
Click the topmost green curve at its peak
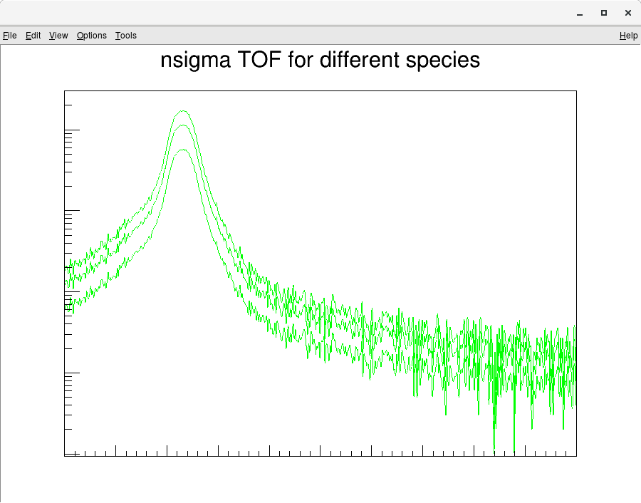pos(183,112)
